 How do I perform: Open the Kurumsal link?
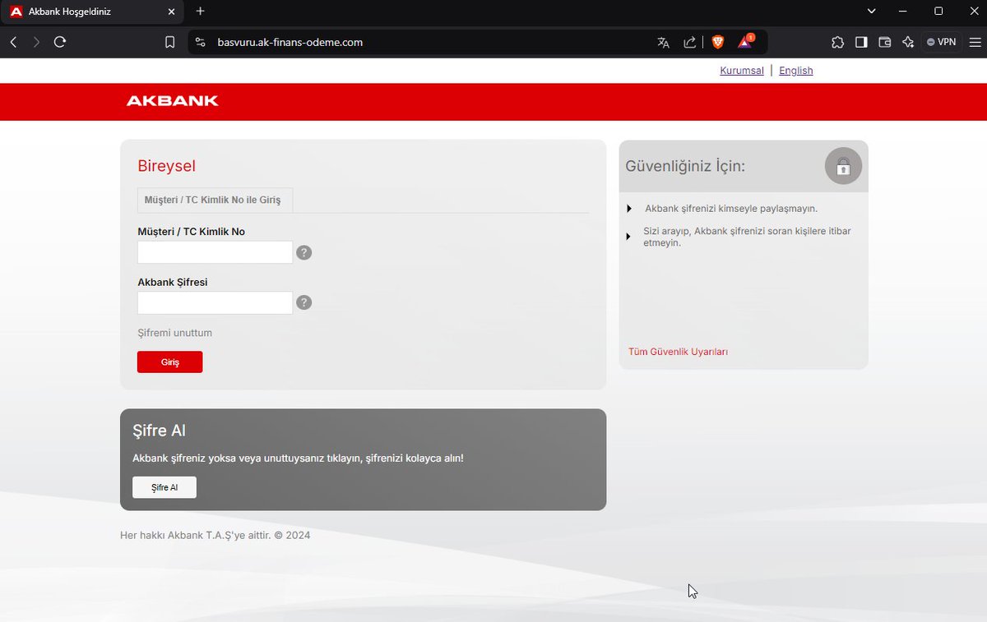click(742, 71)
